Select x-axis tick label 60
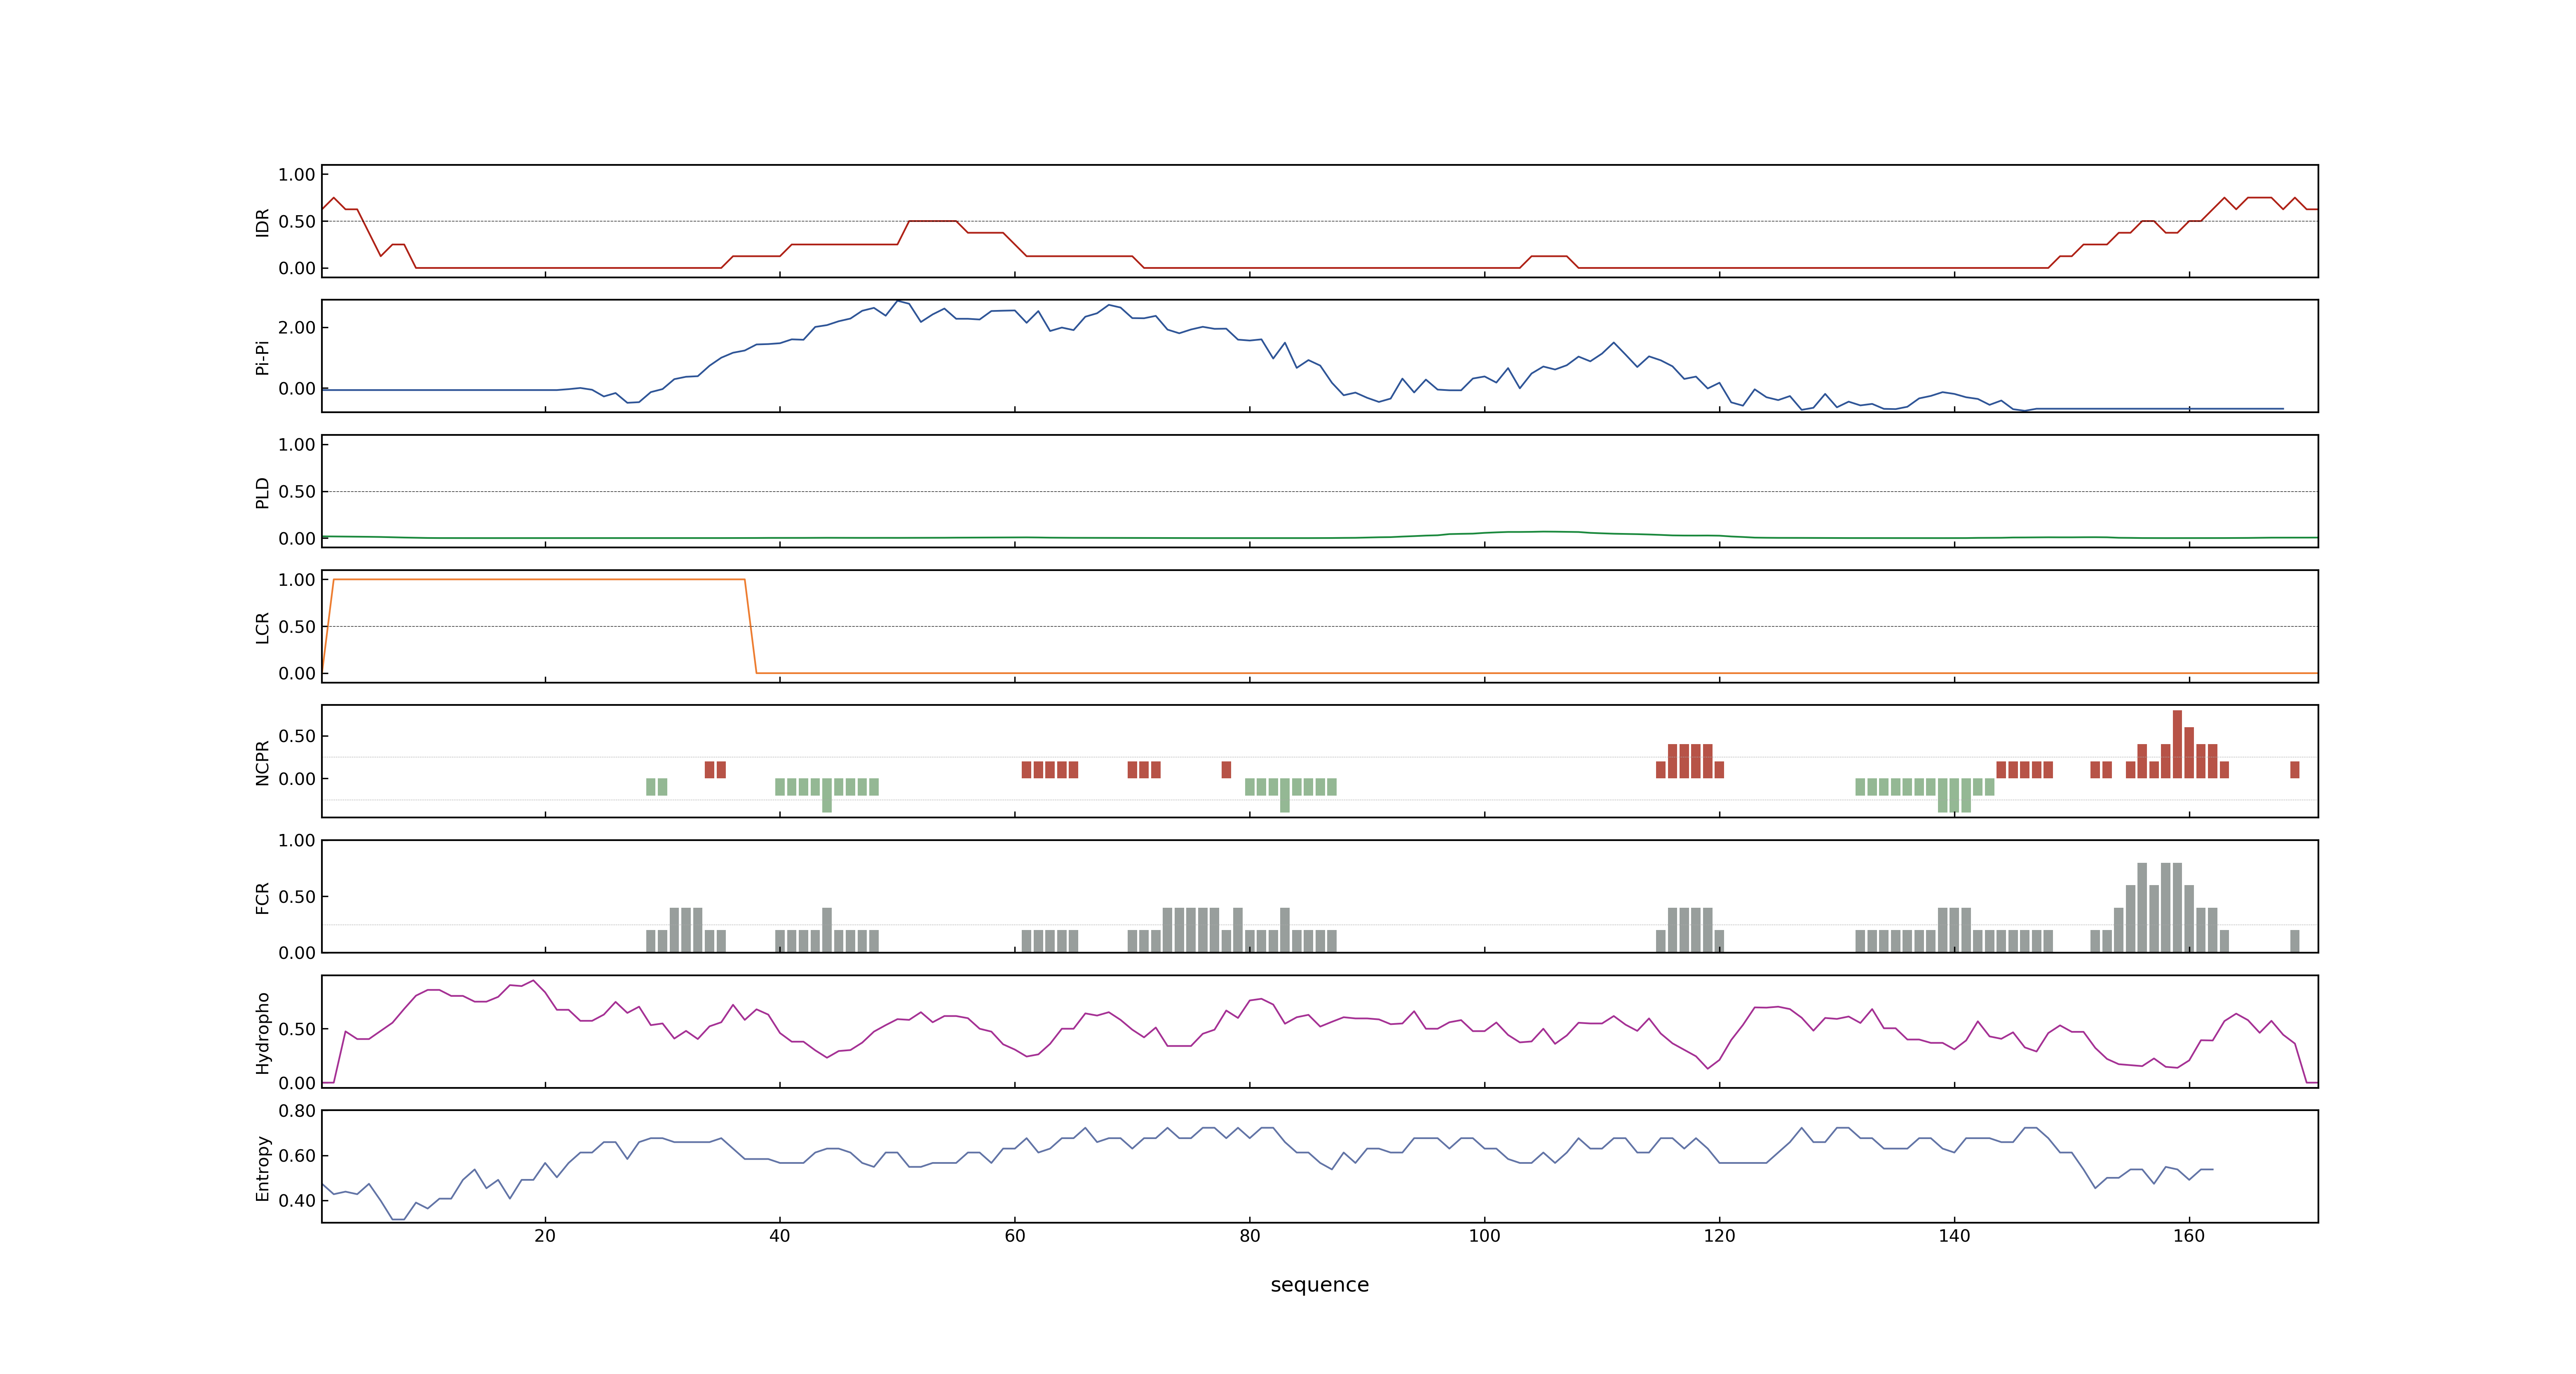The width and height of the screenshot is (2576, 1374). [x=1015, y=1236]
